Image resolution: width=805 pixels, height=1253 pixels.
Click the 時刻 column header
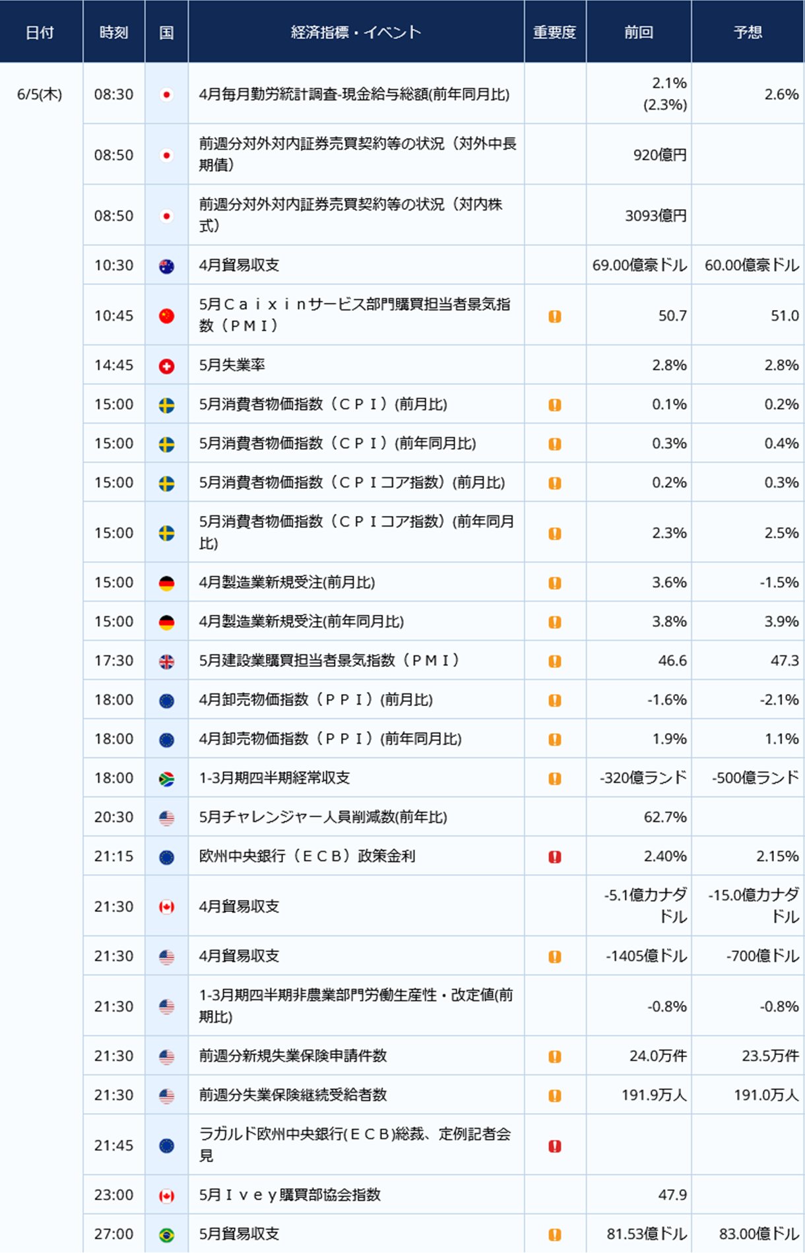[x=113, y=32]
